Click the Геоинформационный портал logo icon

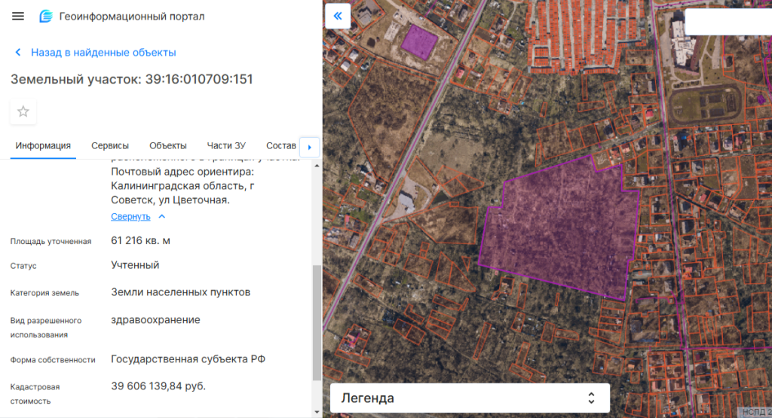click(46, 17)
